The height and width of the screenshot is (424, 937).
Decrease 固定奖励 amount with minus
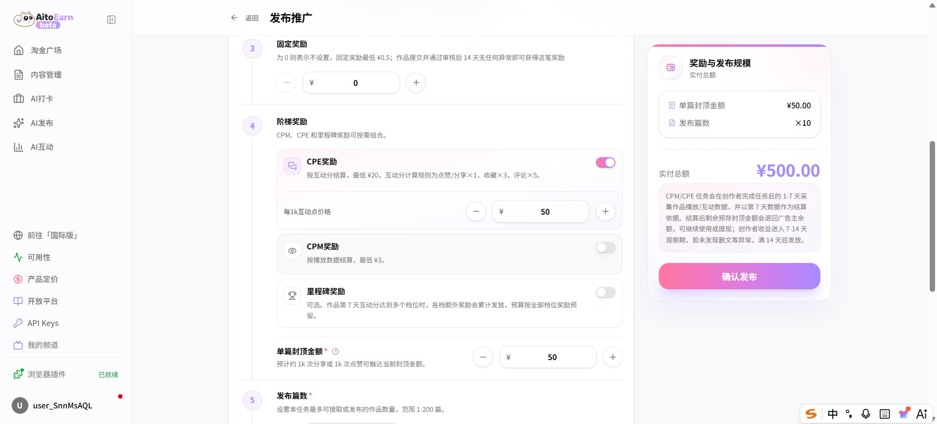coord(286,82)
